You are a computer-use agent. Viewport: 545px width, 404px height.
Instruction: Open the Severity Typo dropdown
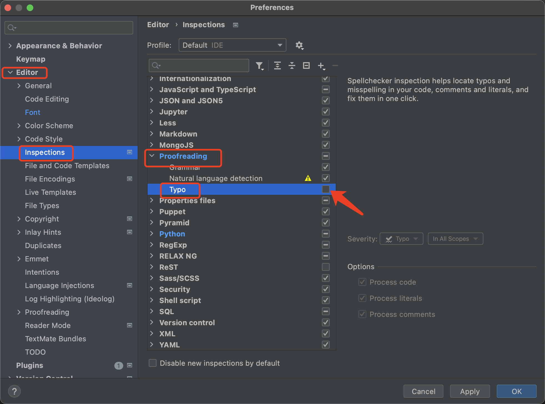[x=401, y=239]
